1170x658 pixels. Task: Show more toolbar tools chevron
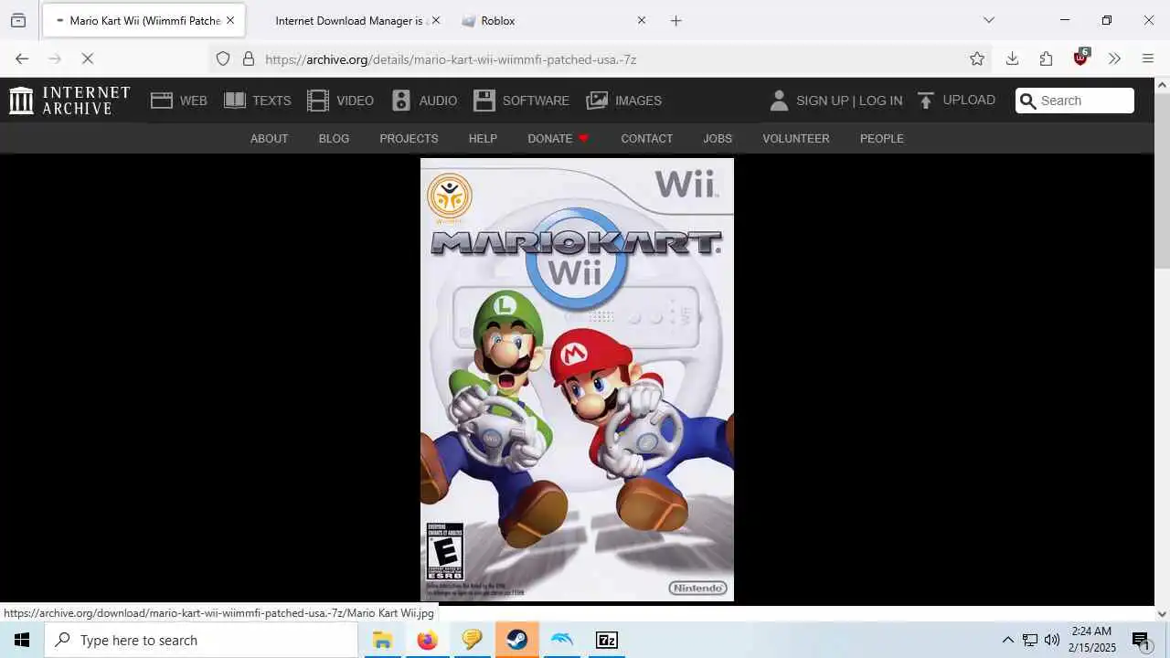[1114, 58]
